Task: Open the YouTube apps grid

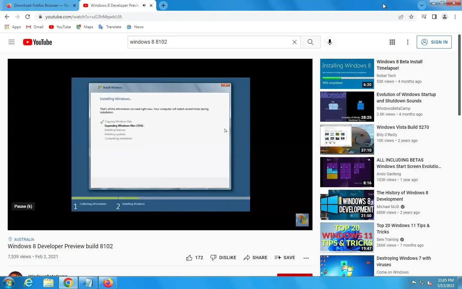Action: pyautogui.click(x=392, y=42)
